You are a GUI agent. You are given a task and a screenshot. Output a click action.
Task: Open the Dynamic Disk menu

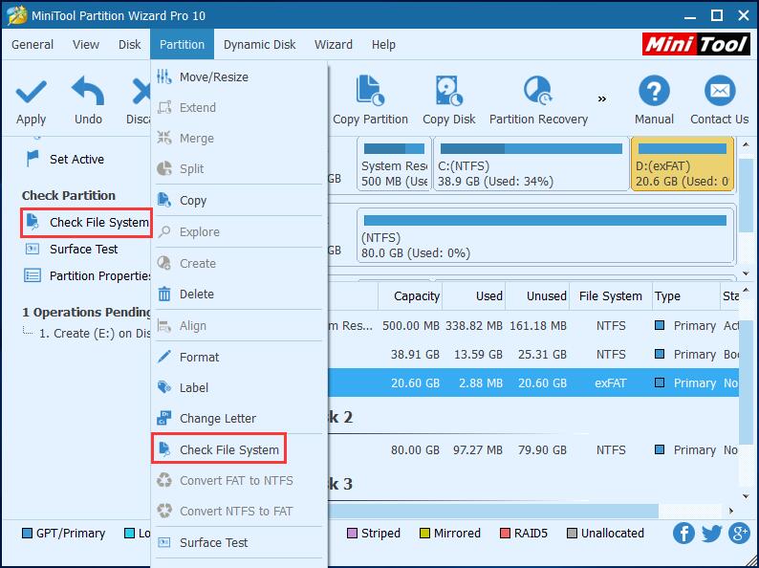(x=259, y=45)
